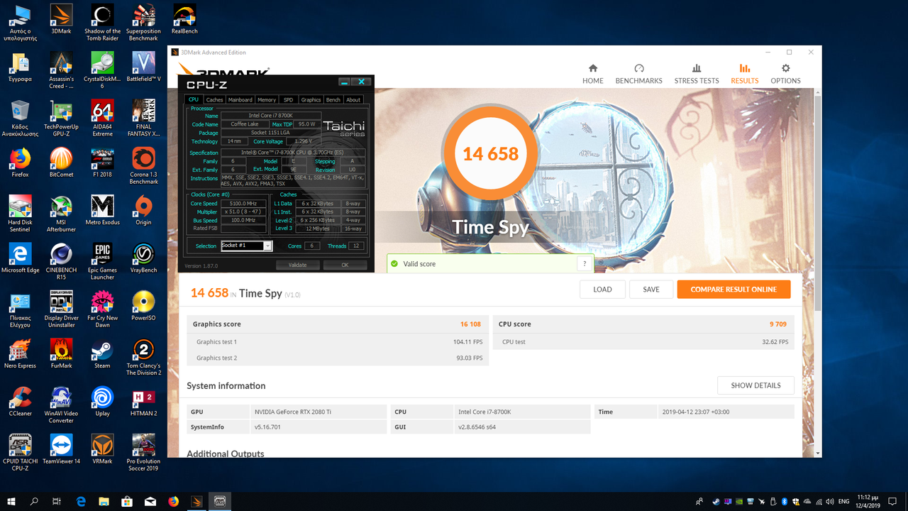Viewport: 908px width, 511px height.
Task: Click COMPARE RESULT ONLINE button
Action: click(733, 290)
